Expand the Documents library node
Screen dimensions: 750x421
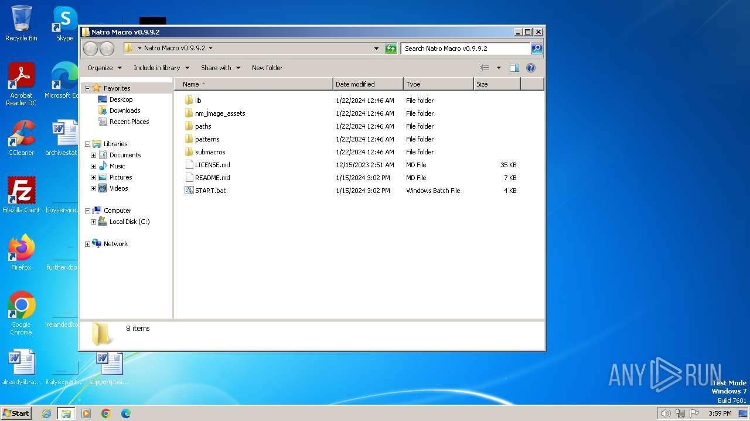[x=93, y=155]
